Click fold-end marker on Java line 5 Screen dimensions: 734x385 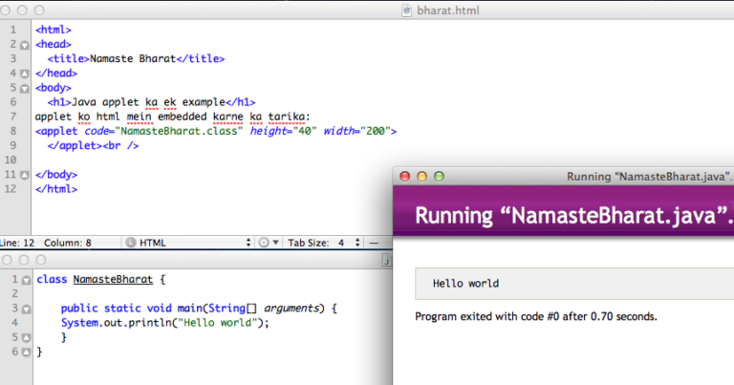tap(25, 337)
